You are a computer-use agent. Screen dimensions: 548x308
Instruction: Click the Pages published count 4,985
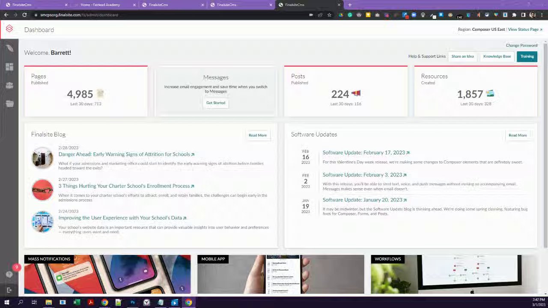point(80,94)
